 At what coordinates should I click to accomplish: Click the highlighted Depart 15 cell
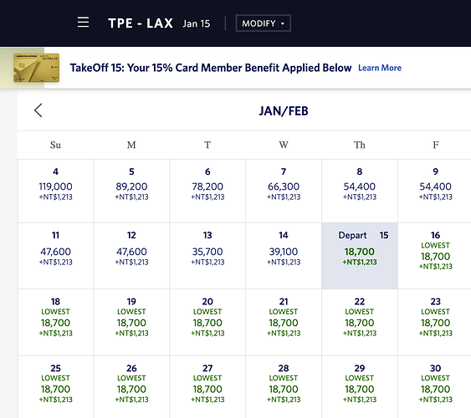point(360,256)
